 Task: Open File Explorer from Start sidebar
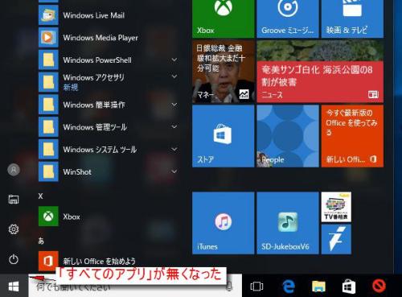(14, 200)
